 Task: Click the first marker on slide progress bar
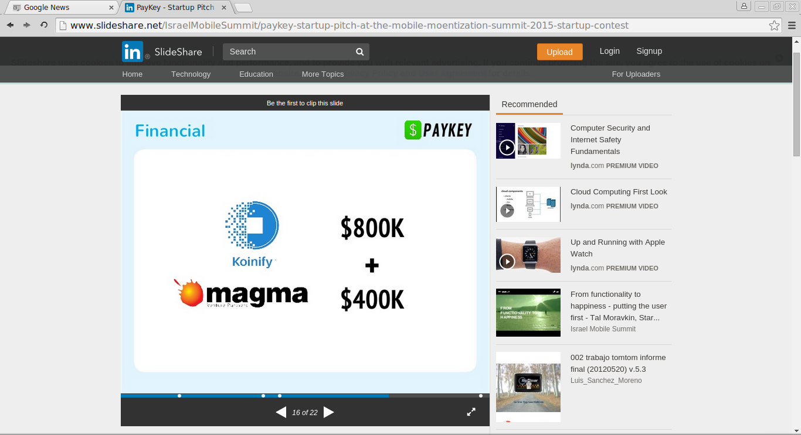(179, 396)
